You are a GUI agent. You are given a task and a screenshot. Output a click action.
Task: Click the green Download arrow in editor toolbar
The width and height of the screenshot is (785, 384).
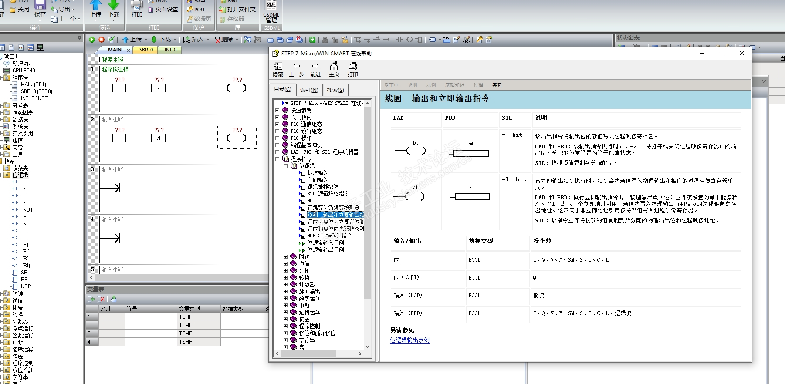[154, 40]
